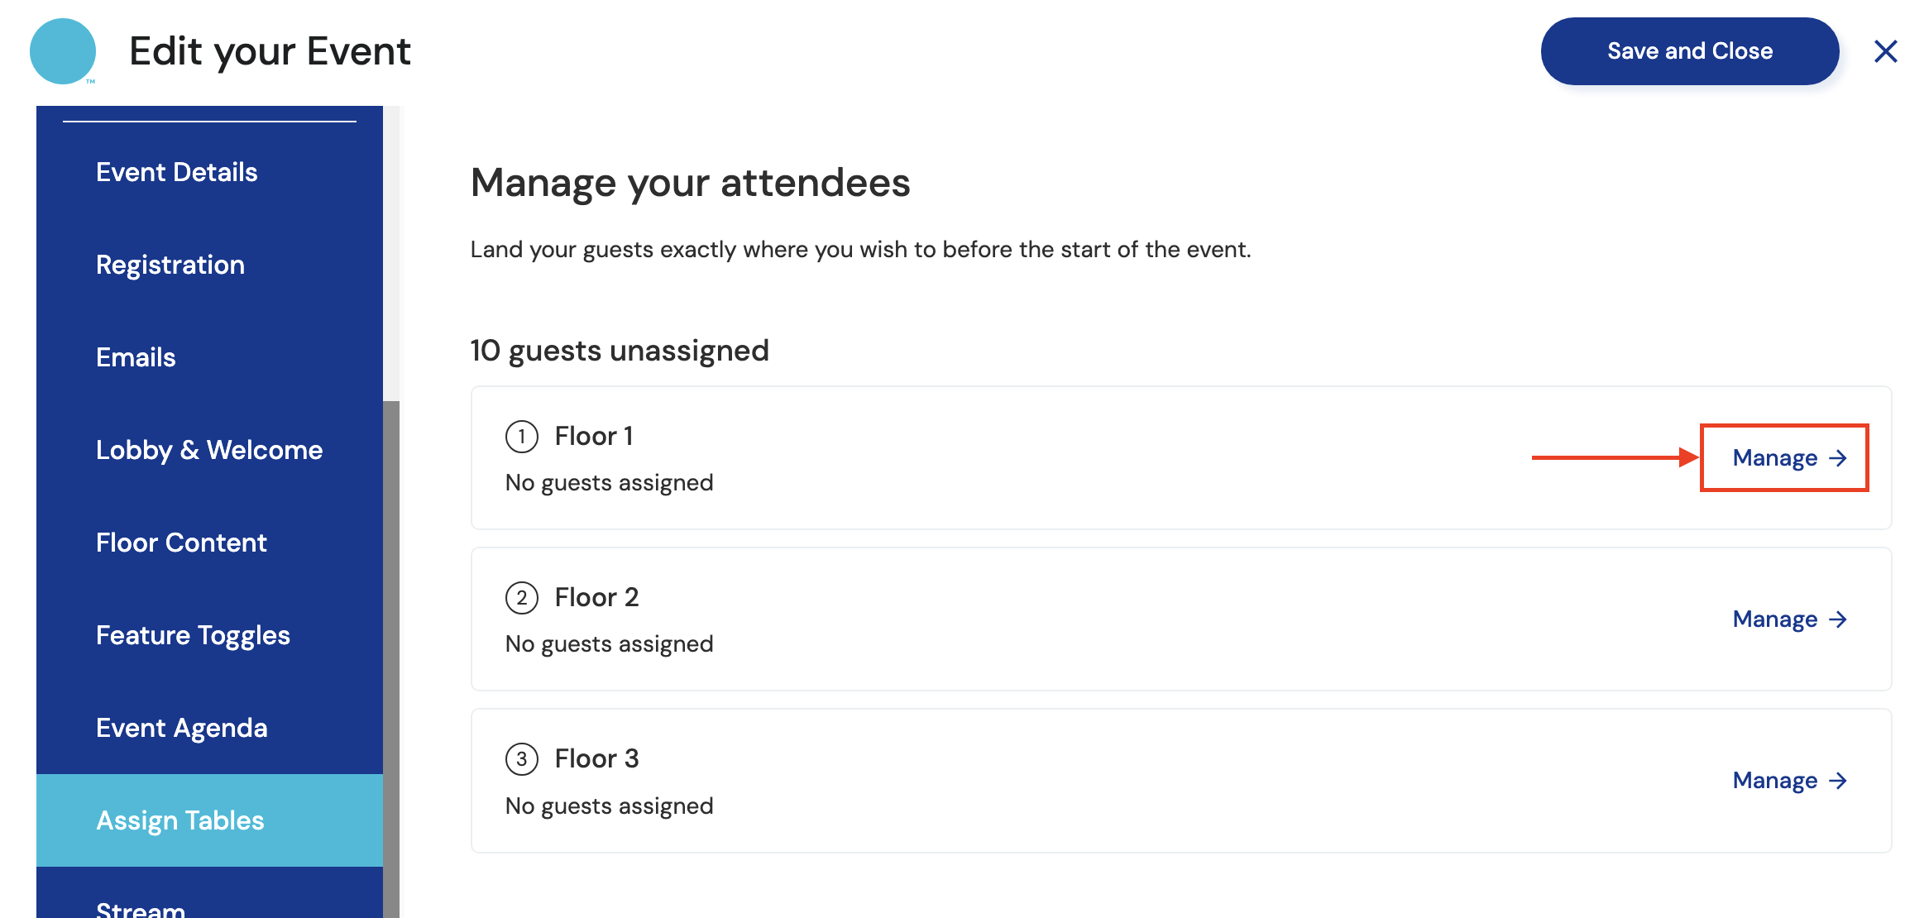The height and width of the screenshot is (918, 1929).
Task: Open Event Agenda from the sidebar
Action: click(182, 728)
